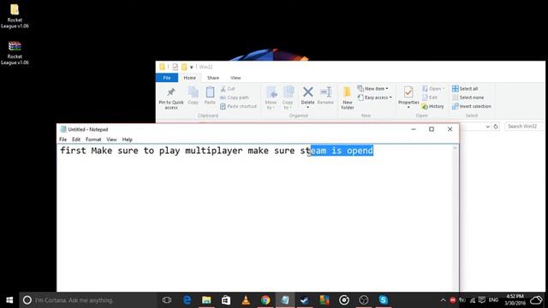Switch to the View tab in Explorer

click(x=235, y=78)
